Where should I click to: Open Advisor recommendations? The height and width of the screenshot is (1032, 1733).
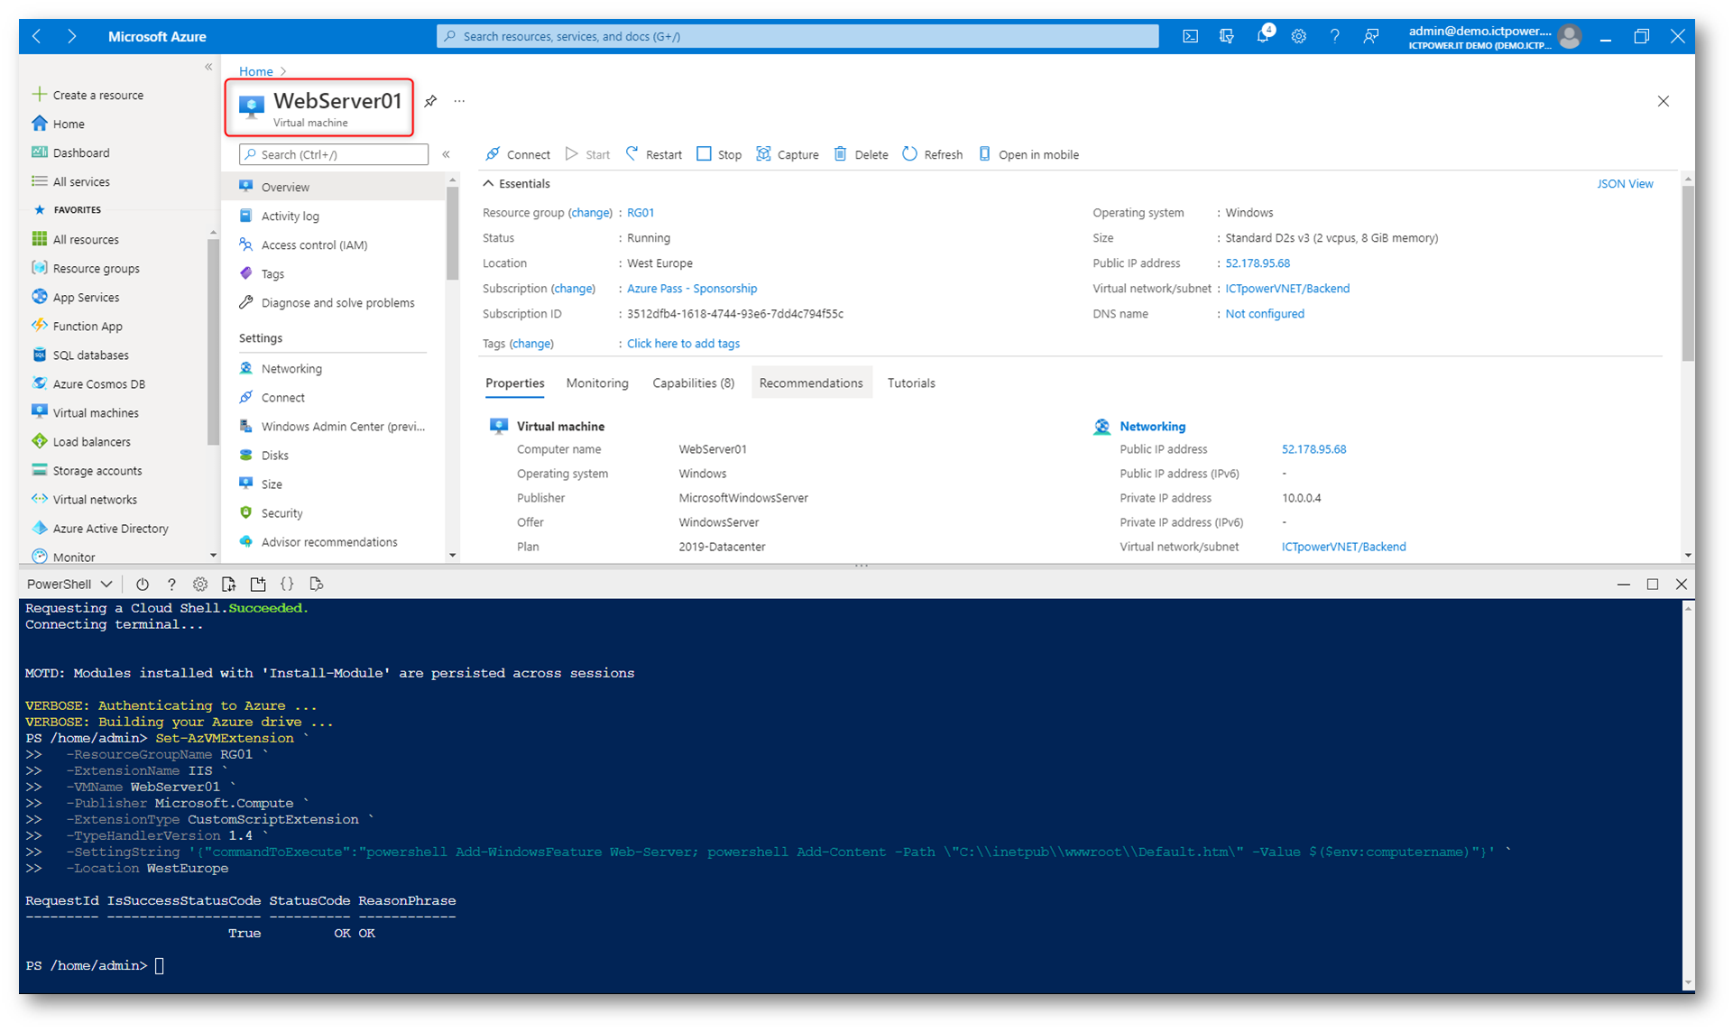click(333, 542)
